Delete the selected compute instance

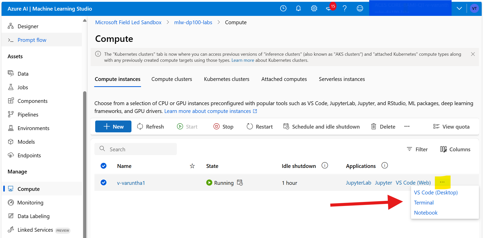pyautogui.click(x=383, y=127)
